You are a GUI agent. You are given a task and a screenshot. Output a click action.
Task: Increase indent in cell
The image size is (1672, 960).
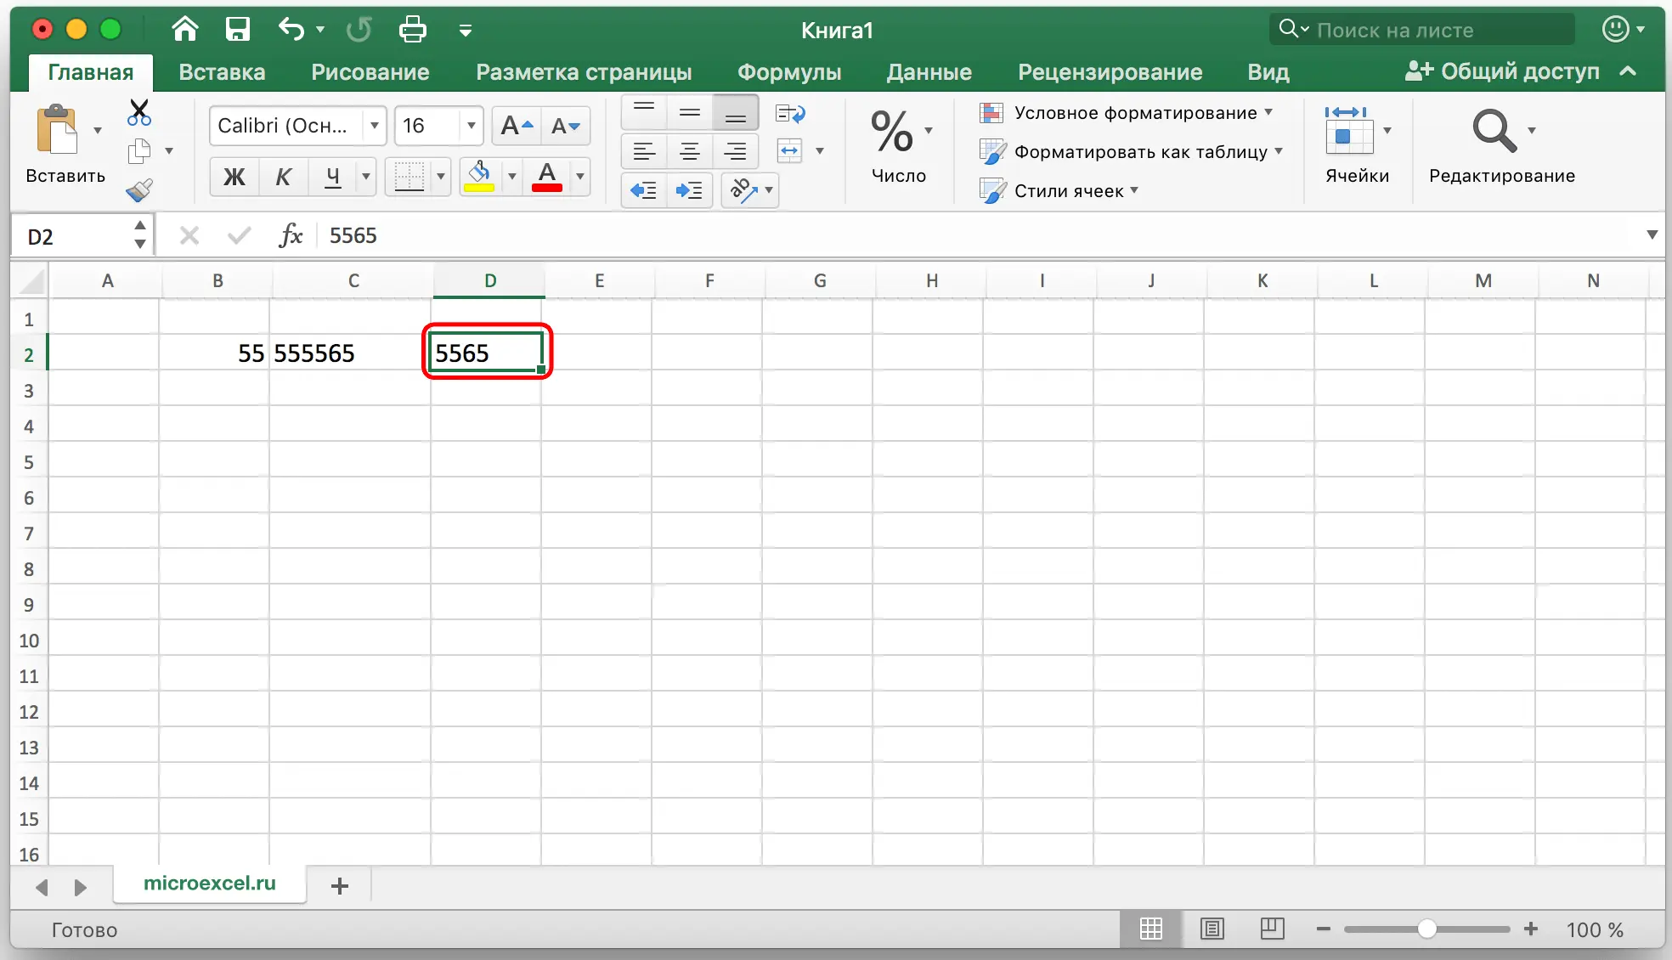click(689, 190)
